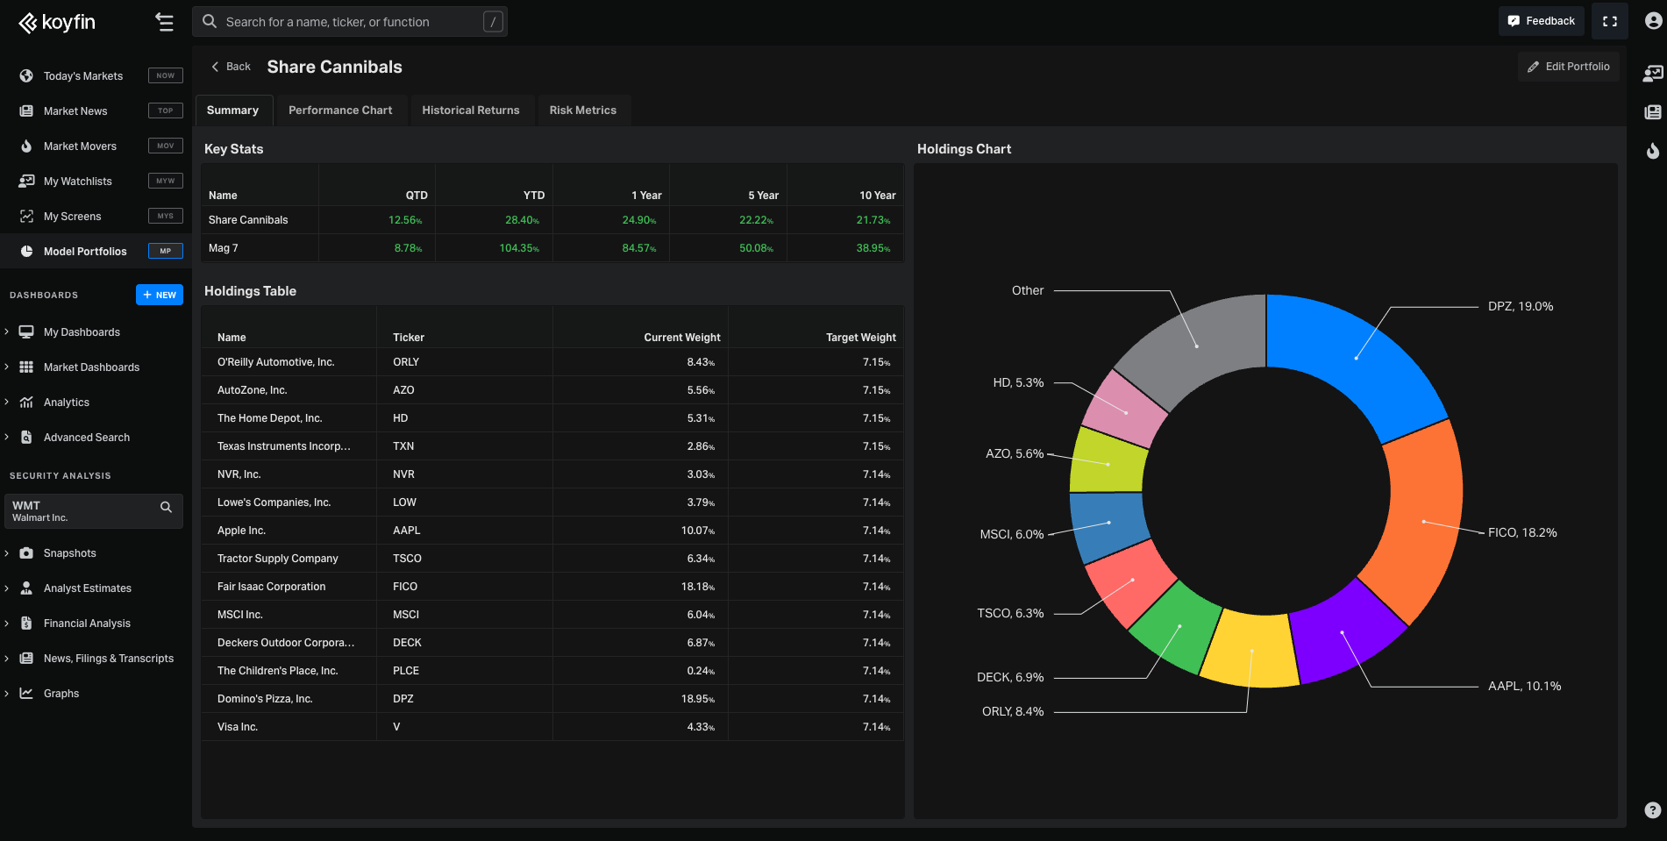The image size is (1667, 841).
Task: Click the Market Movers flame icon
Action: pyautogui.click(x=26, y=146)
